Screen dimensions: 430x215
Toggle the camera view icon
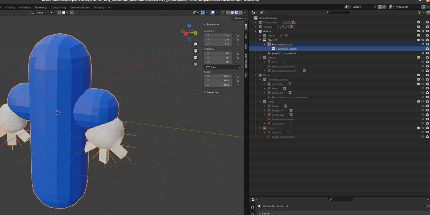tap(195, 57)
